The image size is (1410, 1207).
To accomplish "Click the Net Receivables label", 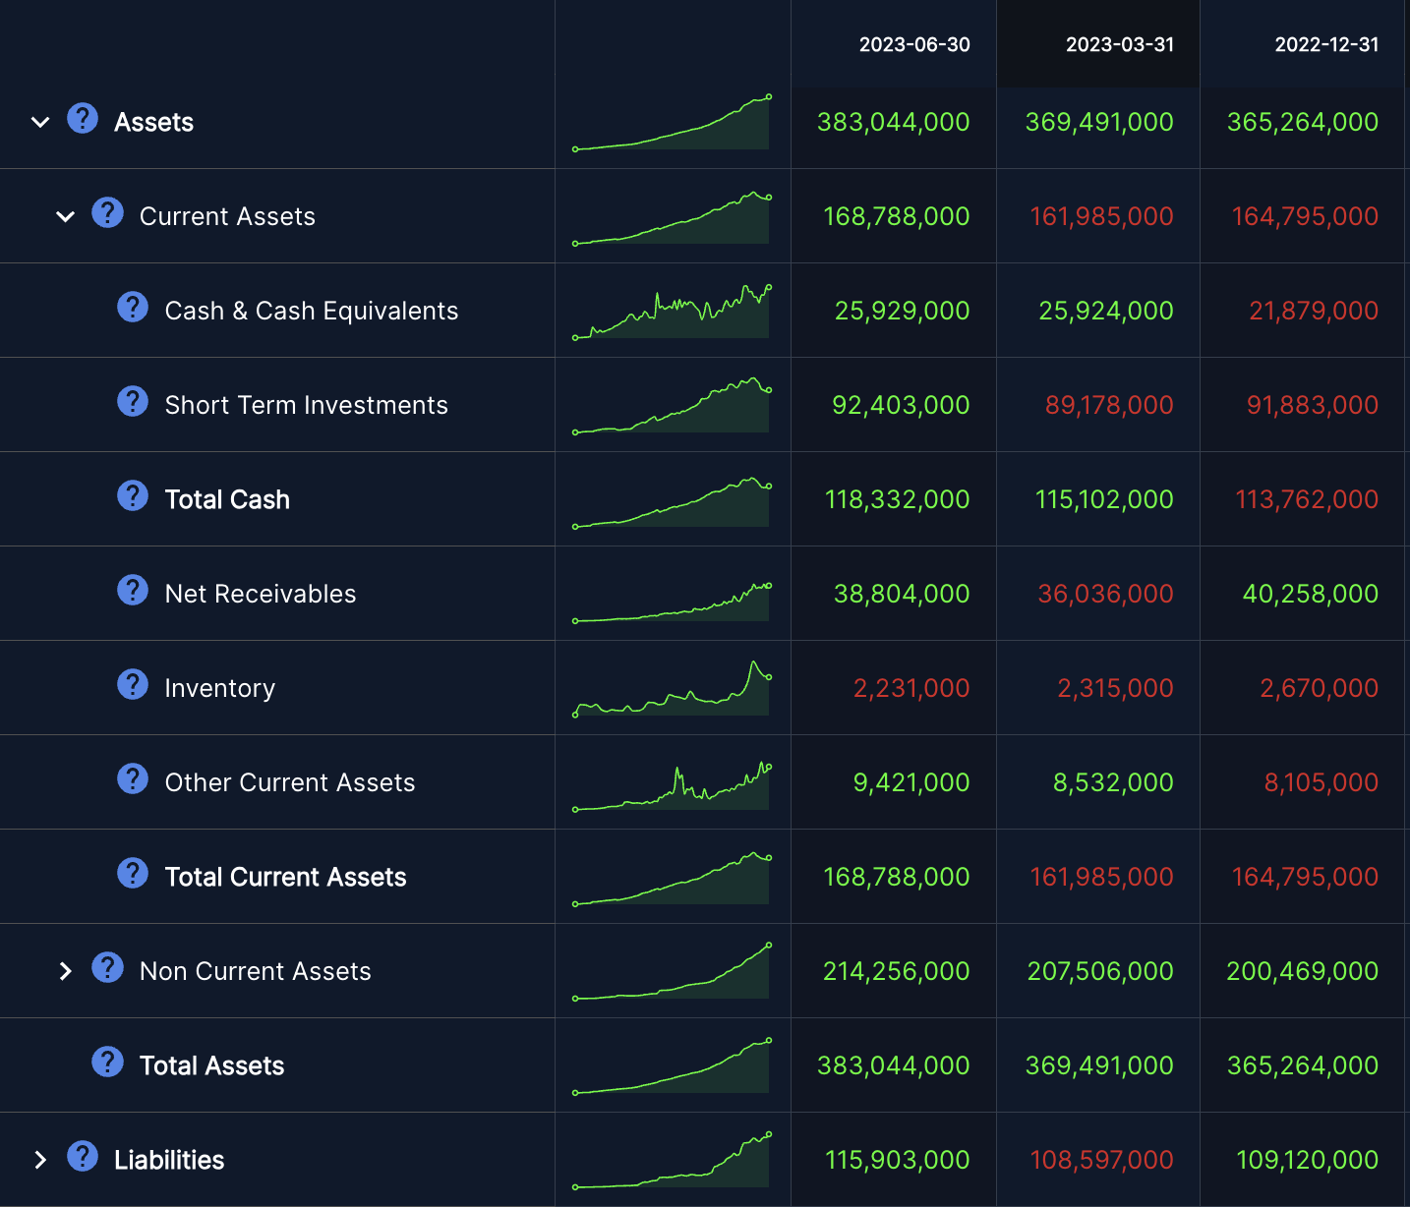I will click(x=261, y=594).
